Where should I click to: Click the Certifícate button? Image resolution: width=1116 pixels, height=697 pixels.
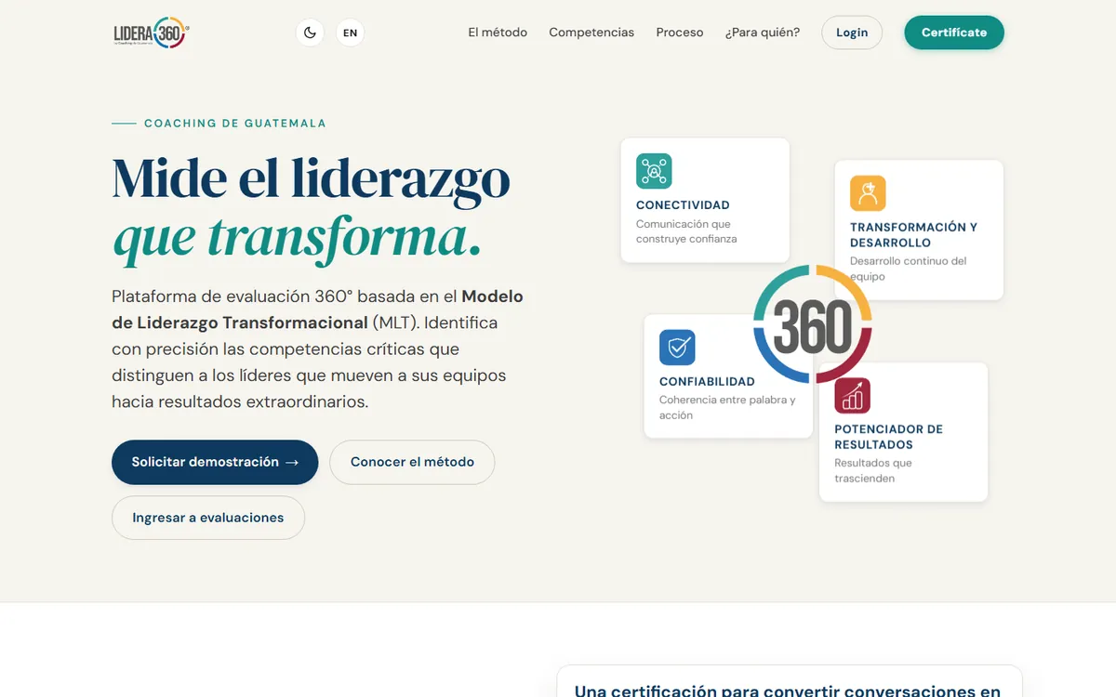tap(954, 33)
